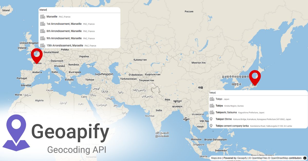Select the red map marker over Japan
Screen dimensions: 308x161
(255, 77)
